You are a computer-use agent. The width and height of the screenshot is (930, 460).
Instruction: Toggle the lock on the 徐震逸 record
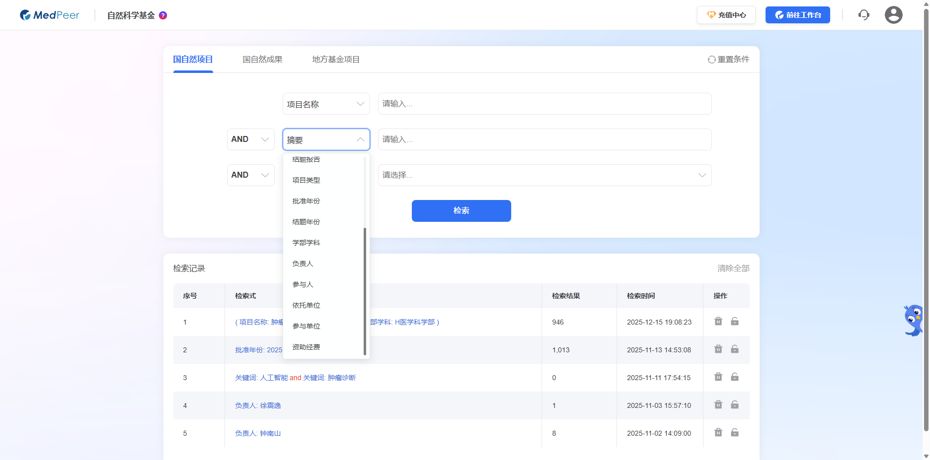[735, 404]
